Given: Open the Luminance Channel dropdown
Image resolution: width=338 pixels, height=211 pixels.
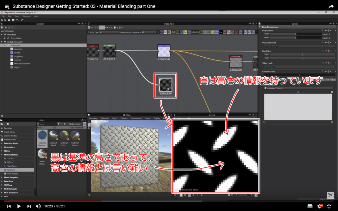Looking at the screenshot, I should coord(298,88).
